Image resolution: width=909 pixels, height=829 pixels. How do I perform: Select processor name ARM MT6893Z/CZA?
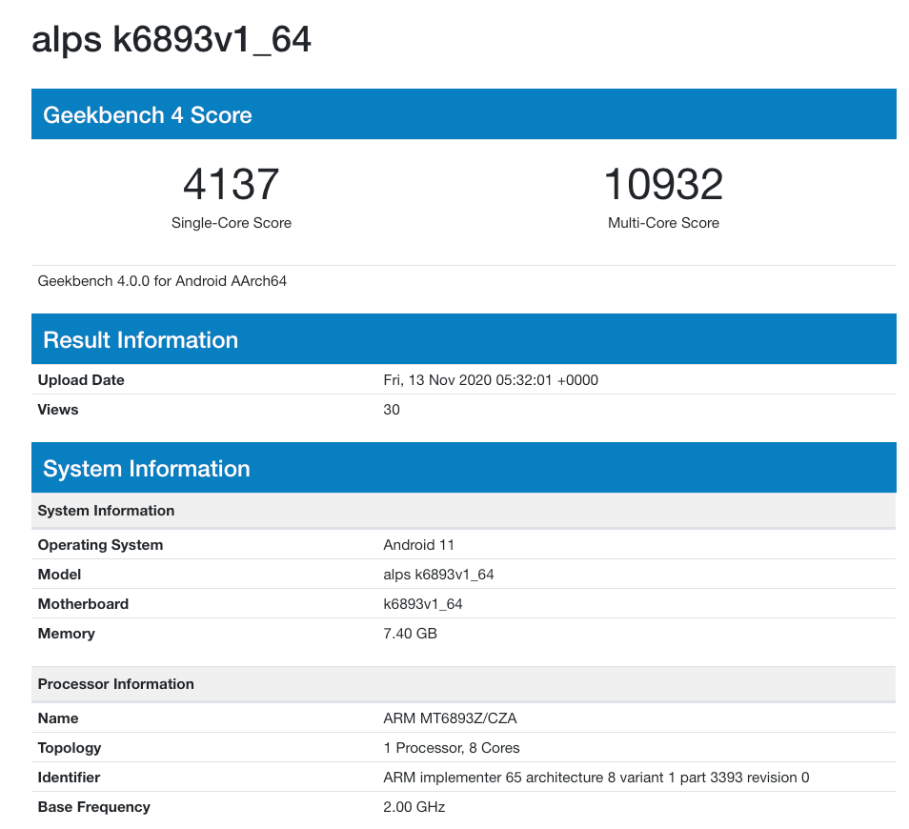pos(450,718)
